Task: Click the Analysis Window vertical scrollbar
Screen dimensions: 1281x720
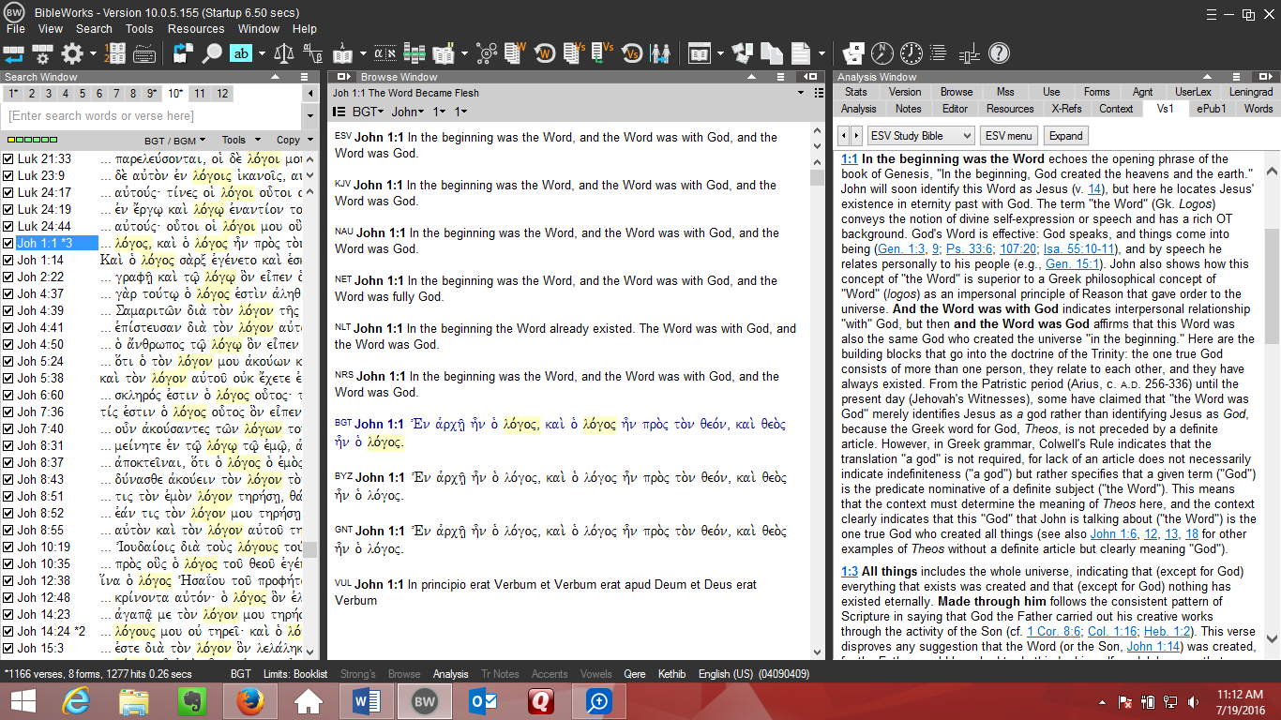Action: click(1272, 403)
